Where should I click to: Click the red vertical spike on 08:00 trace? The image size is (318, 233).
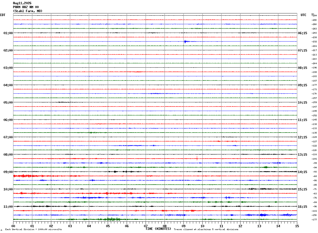coord(197,158)
